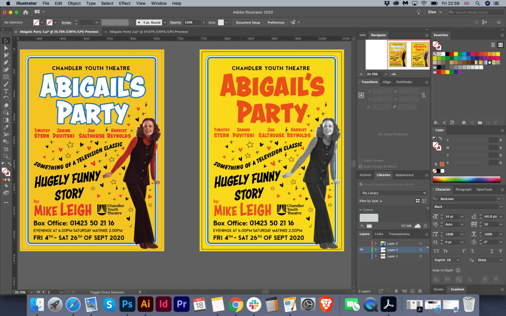The image size is (506, 316).
Task: Toggle visibility of Layer 3
Action: [362, 250]
